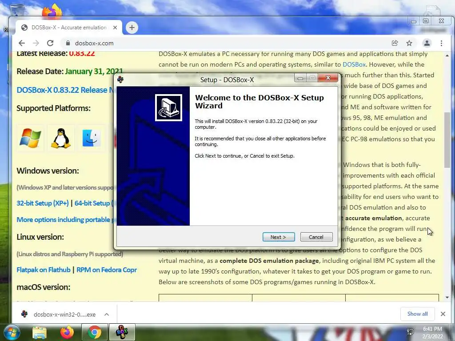Click the 'Windows version:' heading

click(x=48, y=171)
